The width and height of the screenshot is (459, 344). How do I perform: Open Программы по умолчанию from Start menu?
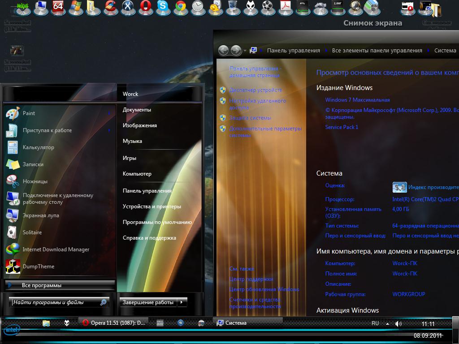157,222
